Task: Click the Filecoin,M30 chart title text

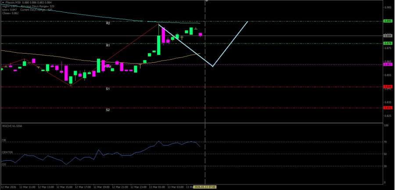Action: (x=13, y=2)
